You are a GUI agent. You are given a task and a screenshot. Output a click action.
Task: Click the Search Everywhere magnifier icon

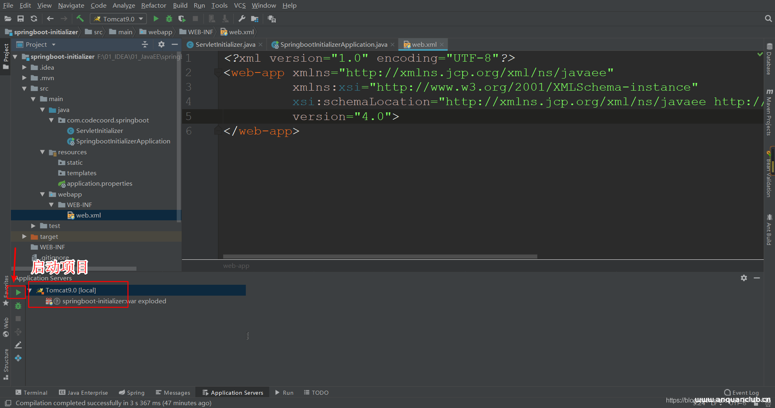coord(768,19)
